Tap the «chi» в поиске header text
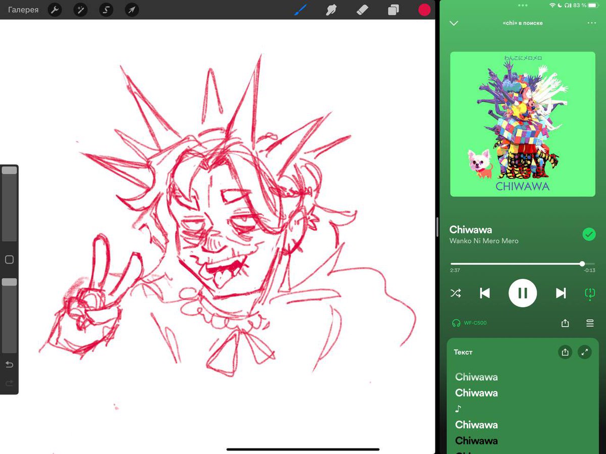 (x=523, y=23)
